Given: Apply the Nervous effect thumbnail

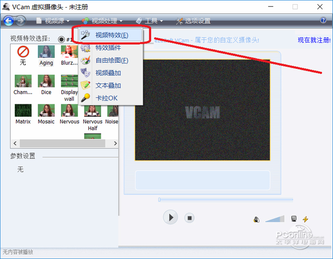Looking at the screenshot, I should tap(69, 111).
